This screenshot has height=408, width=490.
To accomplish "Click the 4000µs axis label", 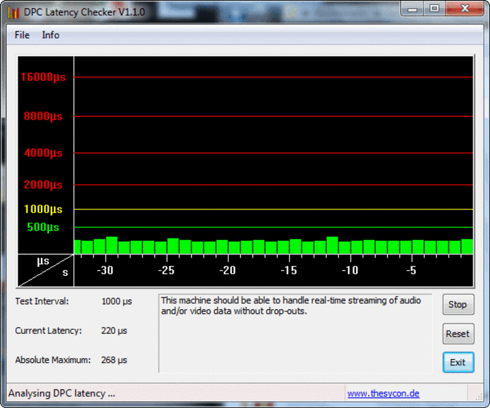I will (43, 153).
